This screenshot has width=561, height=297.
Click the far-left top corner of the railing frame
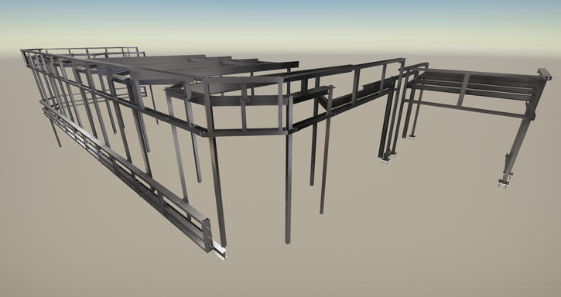coord(24,53)
